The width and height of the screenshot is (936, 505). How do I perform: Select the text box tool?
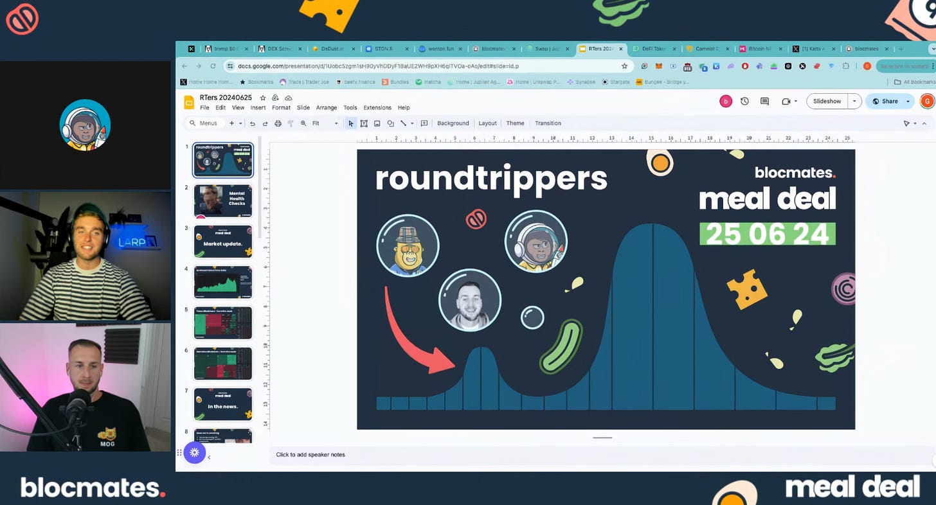364,123
